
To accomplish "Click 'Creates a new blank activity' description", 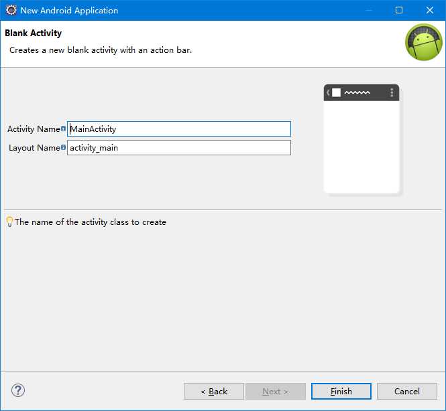I will pyautogui.click(x=101, y=50).
